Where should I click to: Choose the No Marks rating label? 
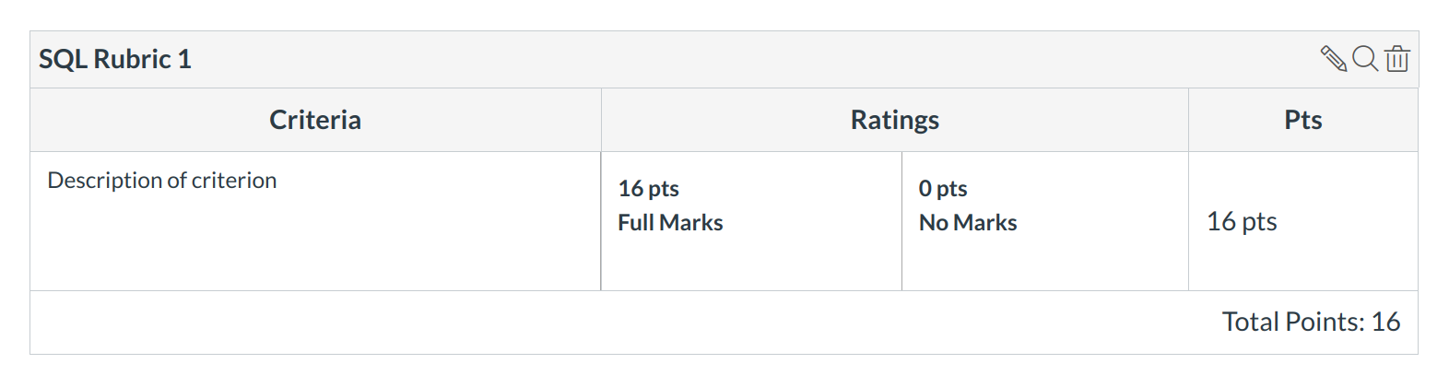(968, 223)
